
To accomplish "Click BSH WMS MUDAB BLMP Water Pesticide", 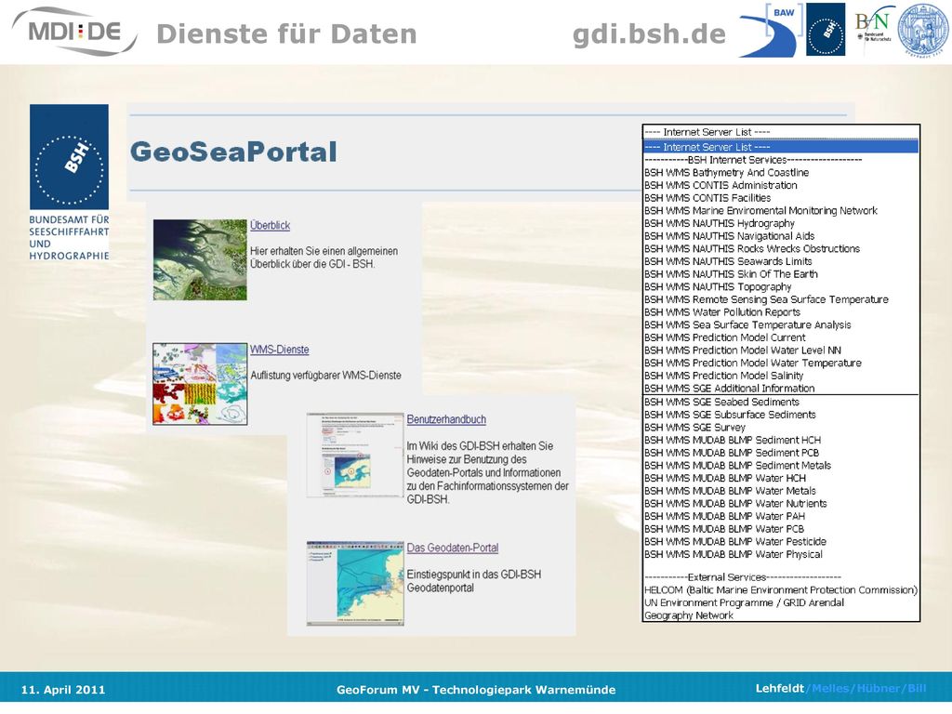I will (x=781, y=542).
